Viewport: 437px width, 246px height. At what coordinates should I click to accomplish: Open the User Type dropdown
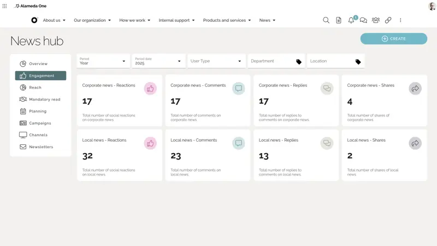coord(216,61)
